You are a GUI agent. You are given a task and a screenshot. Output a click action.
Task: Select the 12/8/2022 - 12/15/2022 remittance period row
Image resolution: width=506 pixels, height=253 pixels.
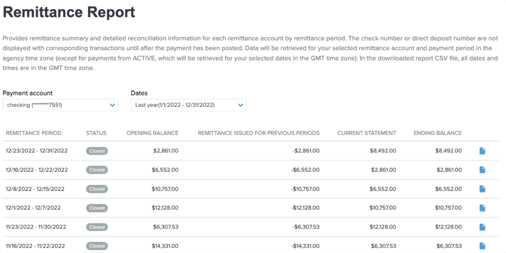(35, 189)
